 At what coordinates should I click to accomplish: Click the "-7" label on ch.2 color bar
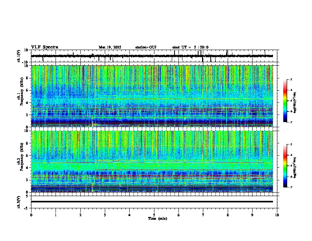coord(290,187)
